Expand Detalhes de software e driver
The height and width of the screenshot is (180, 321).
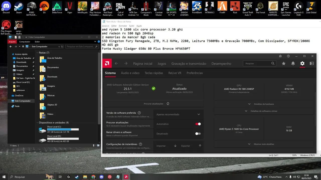click(264, 111)
